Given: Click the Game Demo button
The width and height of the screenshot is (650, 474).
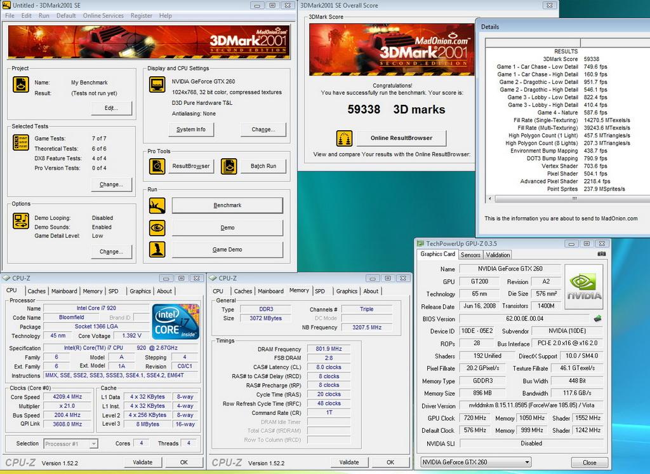Looking at the screenshot, I should pyautogui.click(x=228, y=250).
